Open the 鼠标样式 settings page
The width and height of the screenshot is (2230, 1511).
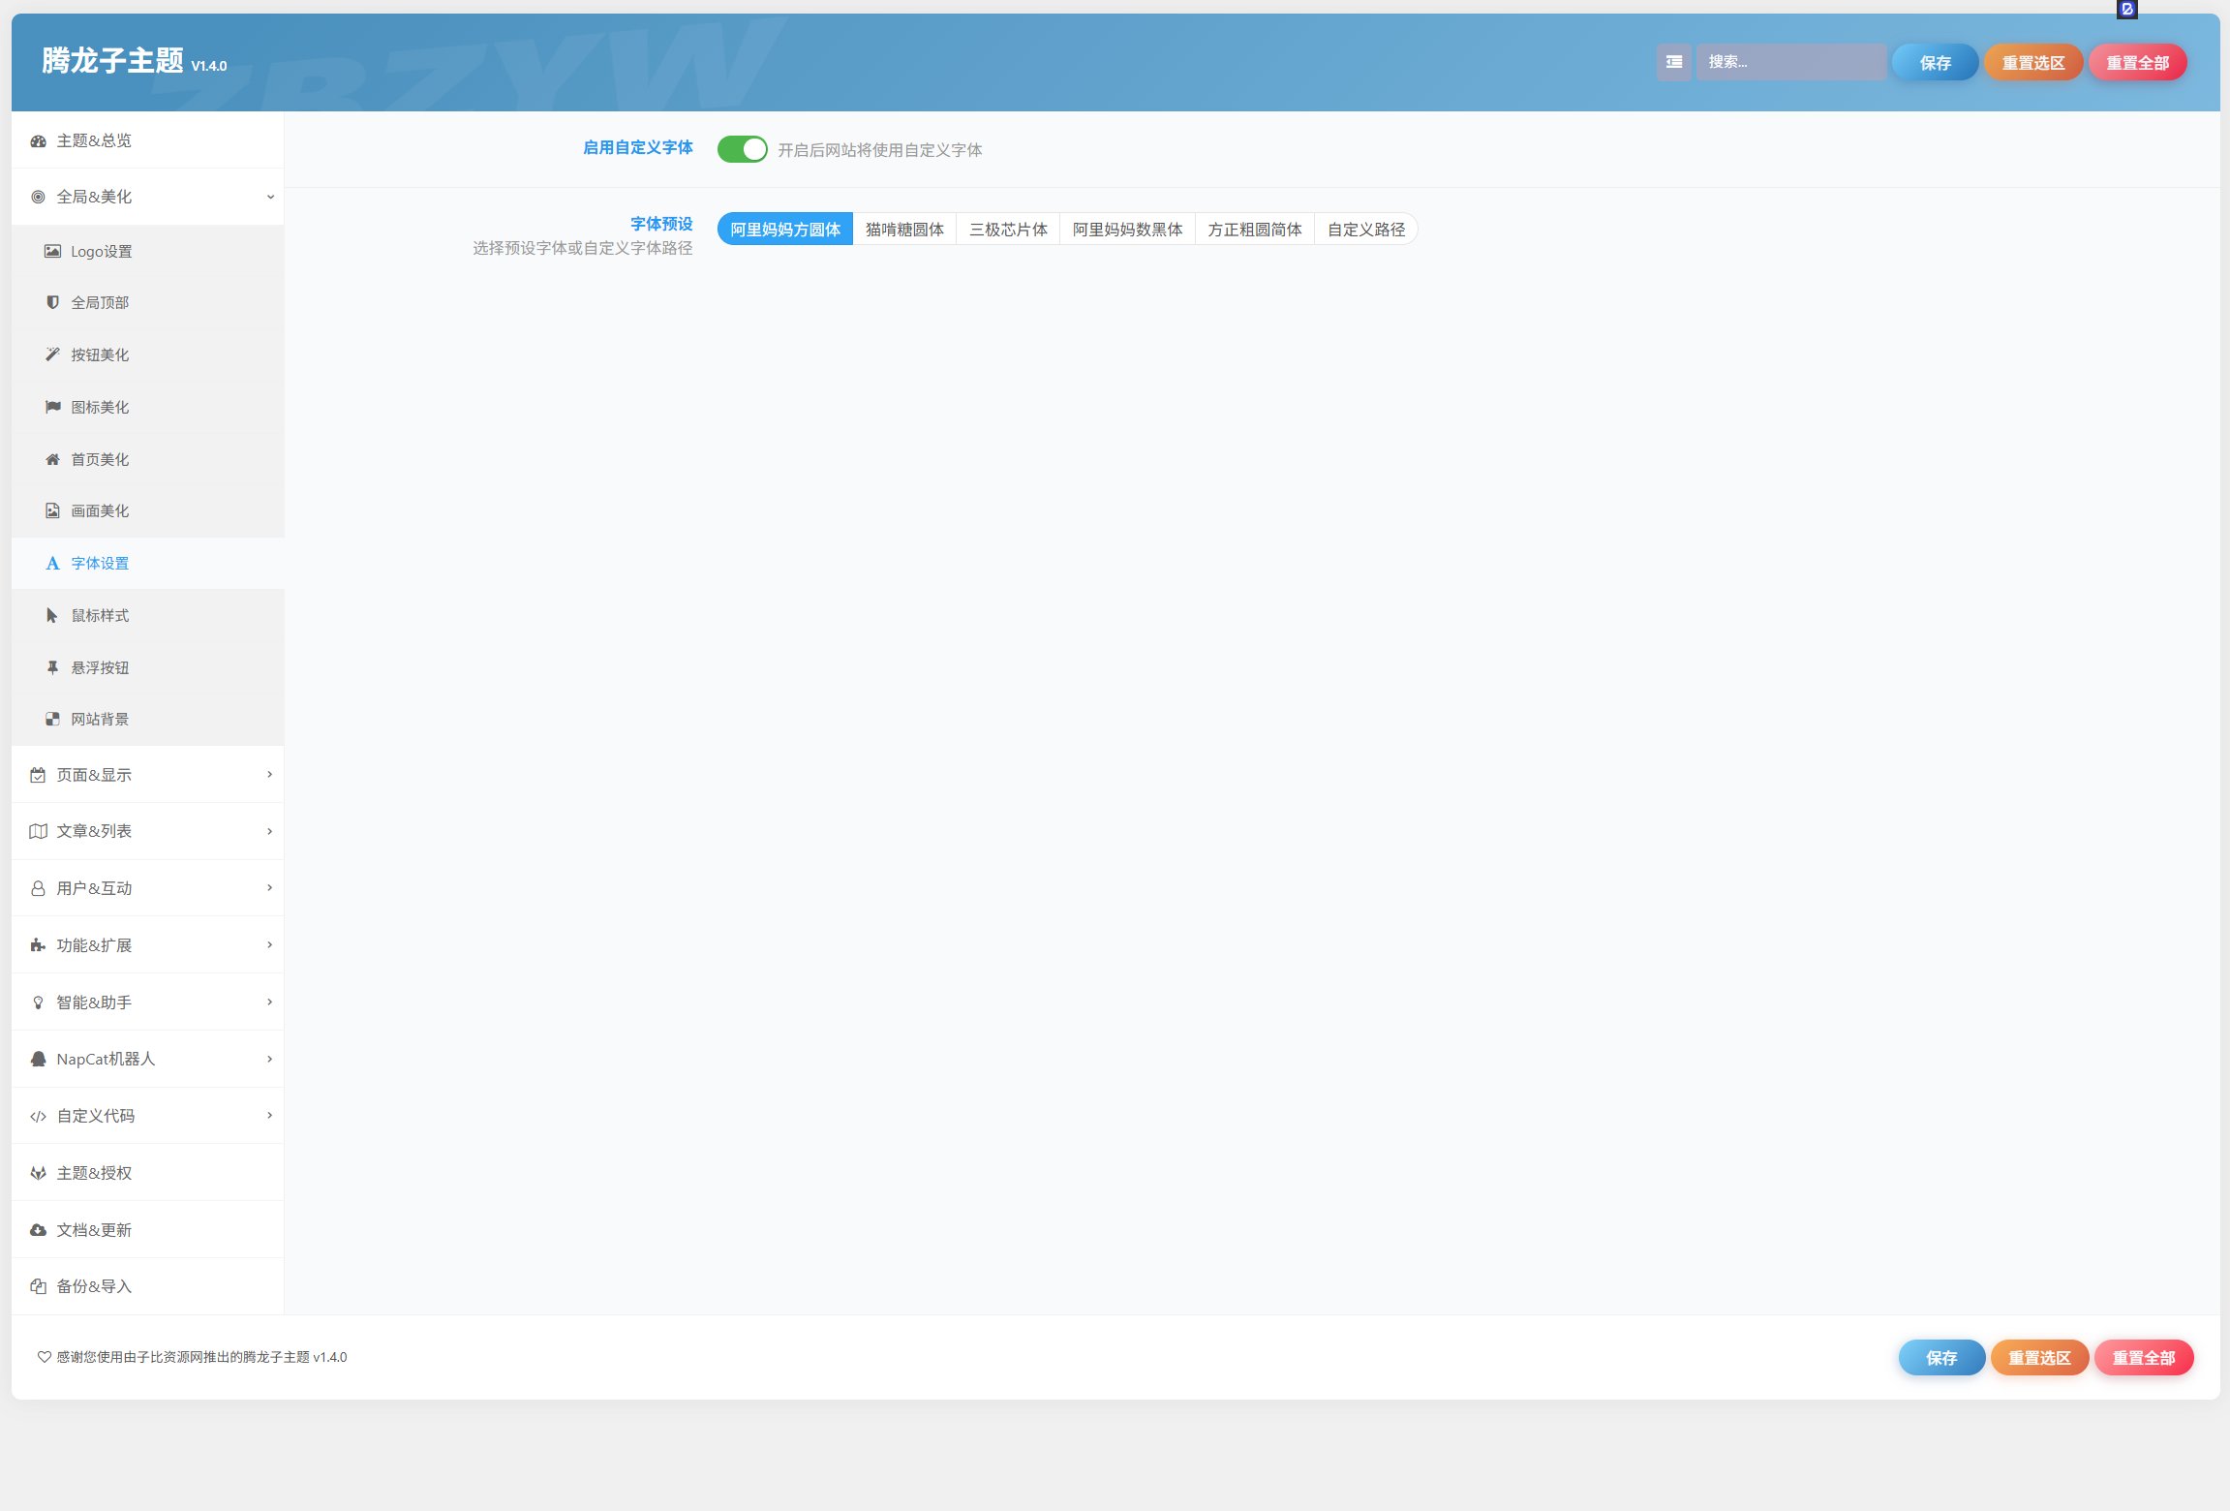(148, 616)
